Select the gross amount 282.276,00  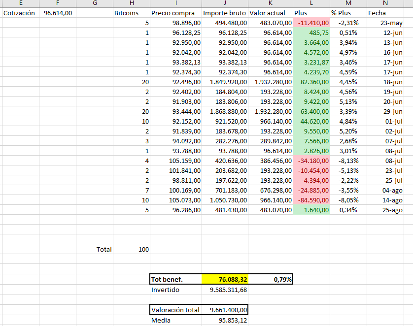(x=225, y=141)
